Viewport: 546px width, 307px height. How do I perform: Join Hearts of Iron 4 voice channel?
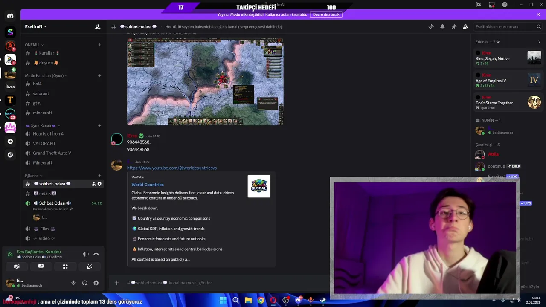[x=63, y=134]
